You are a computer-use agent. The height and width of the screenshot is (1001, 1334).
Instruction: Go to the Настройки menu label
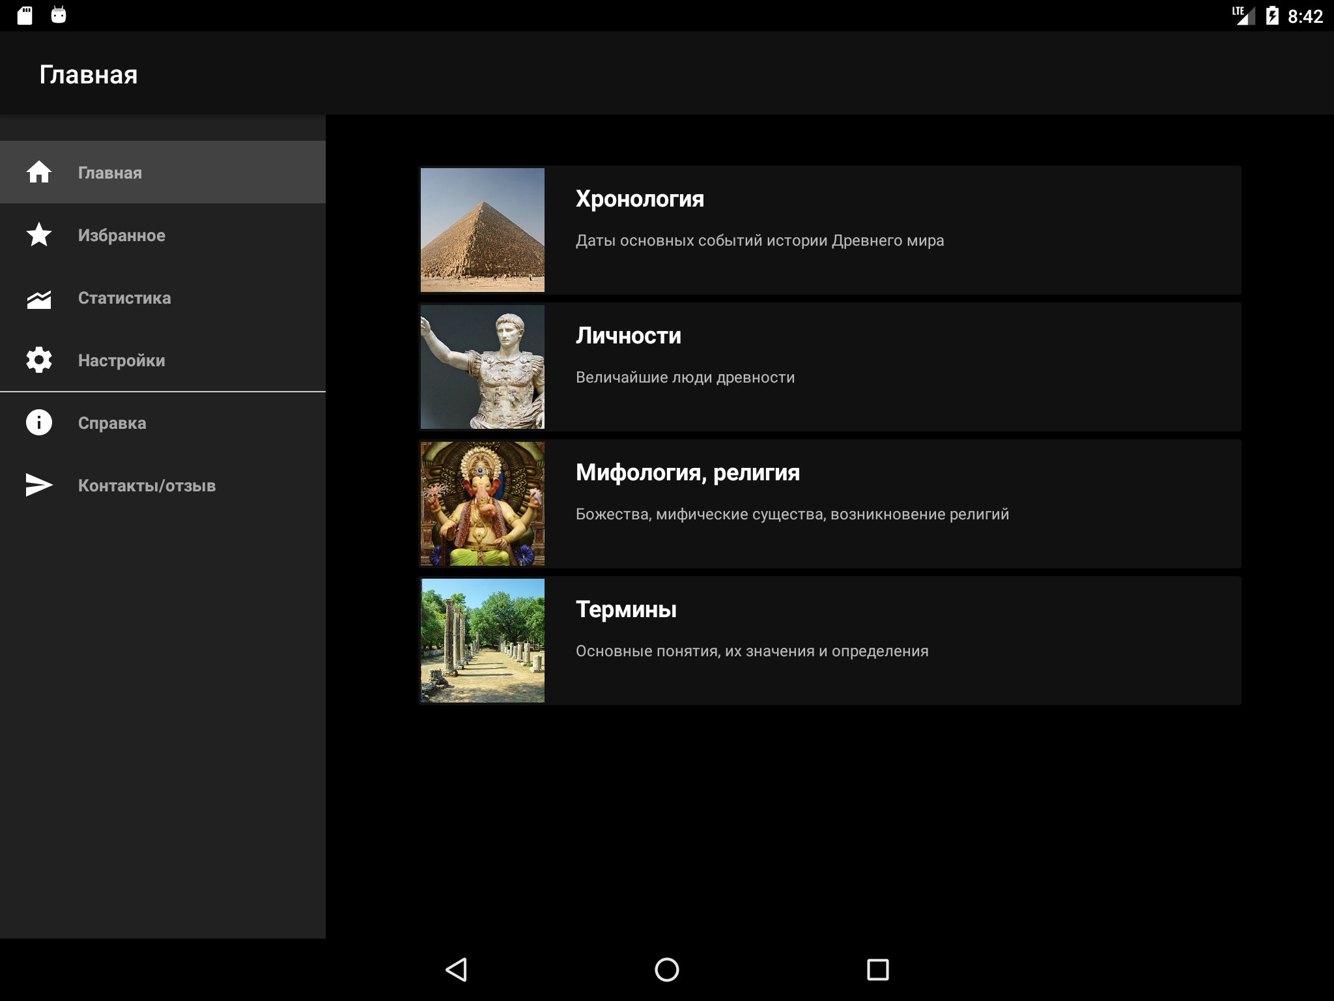point(122,360)
